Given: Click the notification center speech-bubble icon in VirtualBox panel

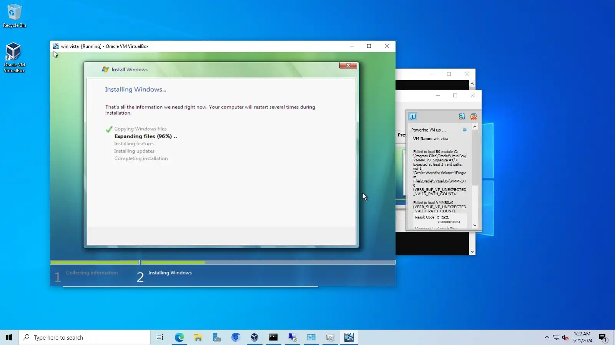Looking at the screenshot, I should point(412,117).
